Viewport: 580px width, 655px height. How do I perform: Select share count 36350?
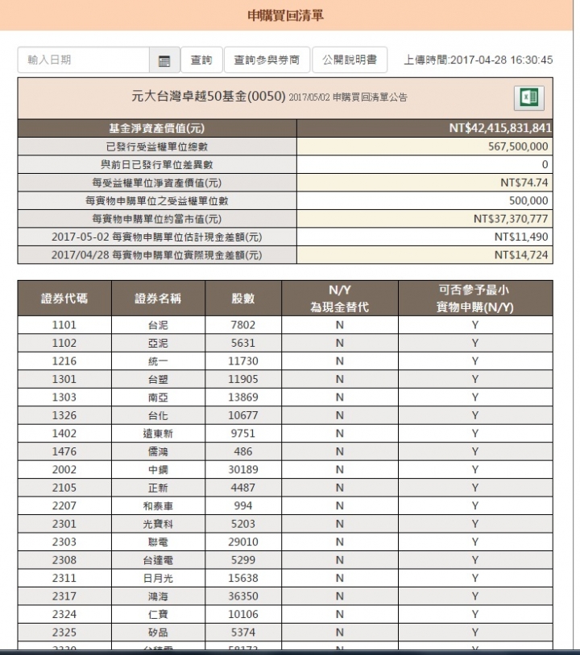[x=243, y=596]
